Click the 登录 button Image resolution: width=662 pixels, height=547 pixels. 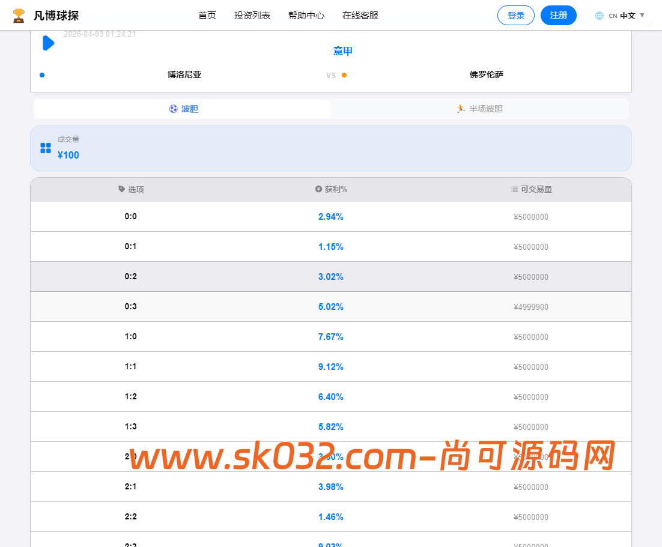point(515,15)
